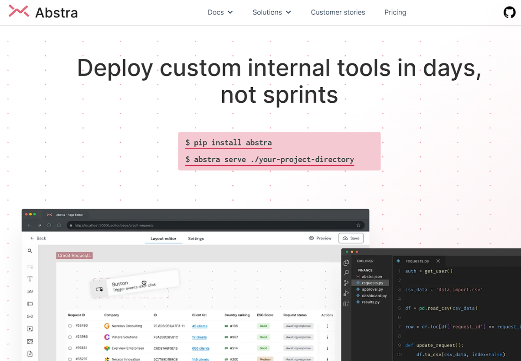Open actions menu for Everview Enterprises row
This screenshot has width=521, height=361.
pos(327,348)
